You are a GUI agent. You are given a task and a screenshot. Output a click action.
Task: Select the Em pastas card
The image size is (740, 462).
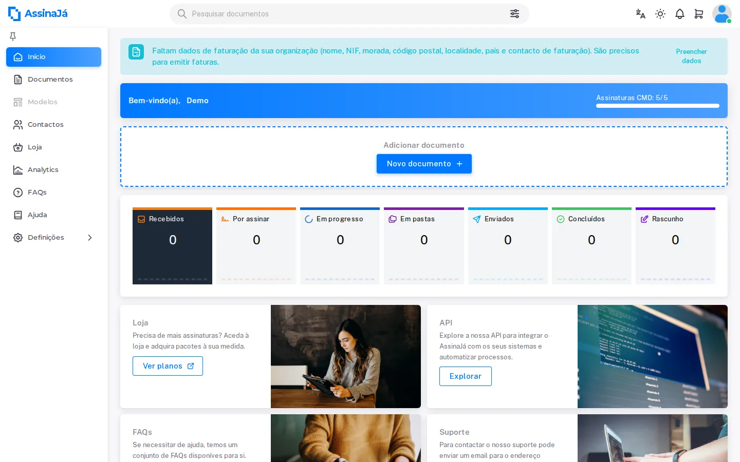(424, 246)
